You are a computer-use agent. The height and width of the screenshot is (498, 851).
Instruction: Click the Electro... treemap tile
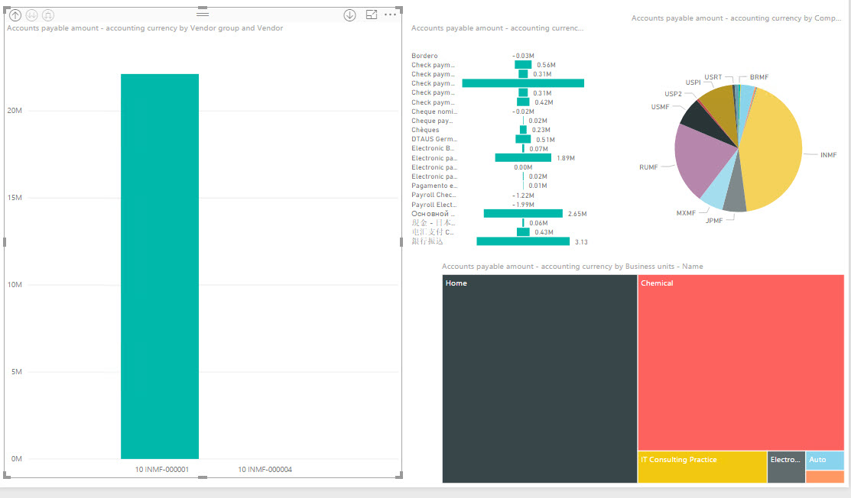coord(785,467)
